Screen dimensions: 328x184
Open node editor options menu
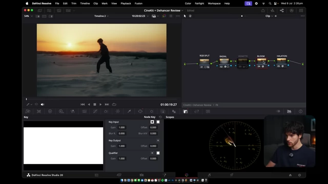tap(302, 16)
